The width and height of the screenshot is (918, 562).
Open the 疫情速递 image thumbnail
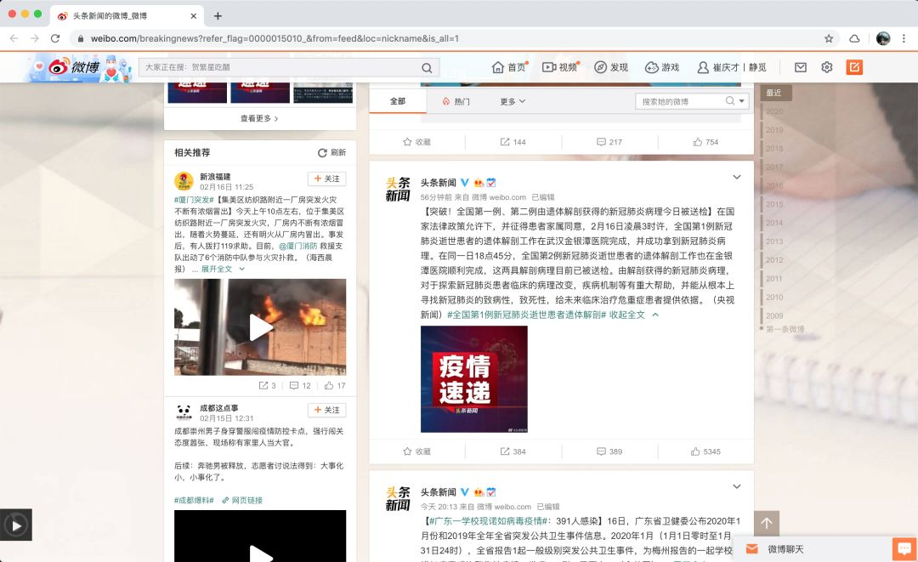(x=474, y=379)
